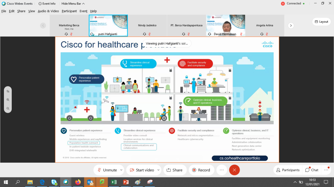Image resolution: width=334 pixels, height=187 pixels.
Task: Open the green app icon beside Outlook in taskbar
Action: pyautogui.click(x=102, y=182)
